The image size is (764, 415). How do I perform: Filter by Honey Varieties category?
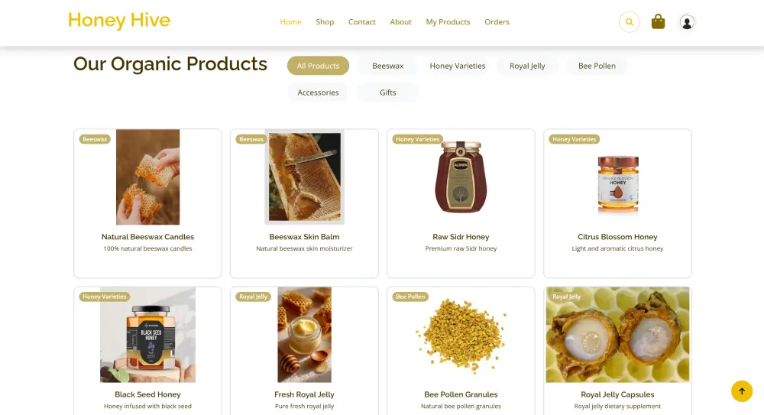pyautogui.click(x=457, y=66)
